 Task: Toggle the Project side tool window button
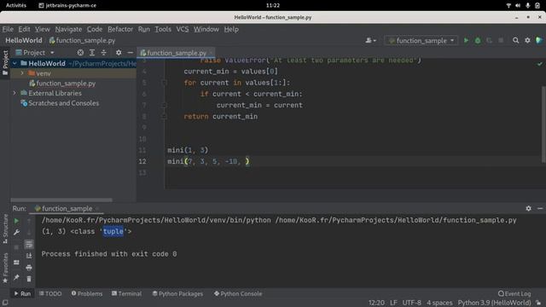click(5, 62)
